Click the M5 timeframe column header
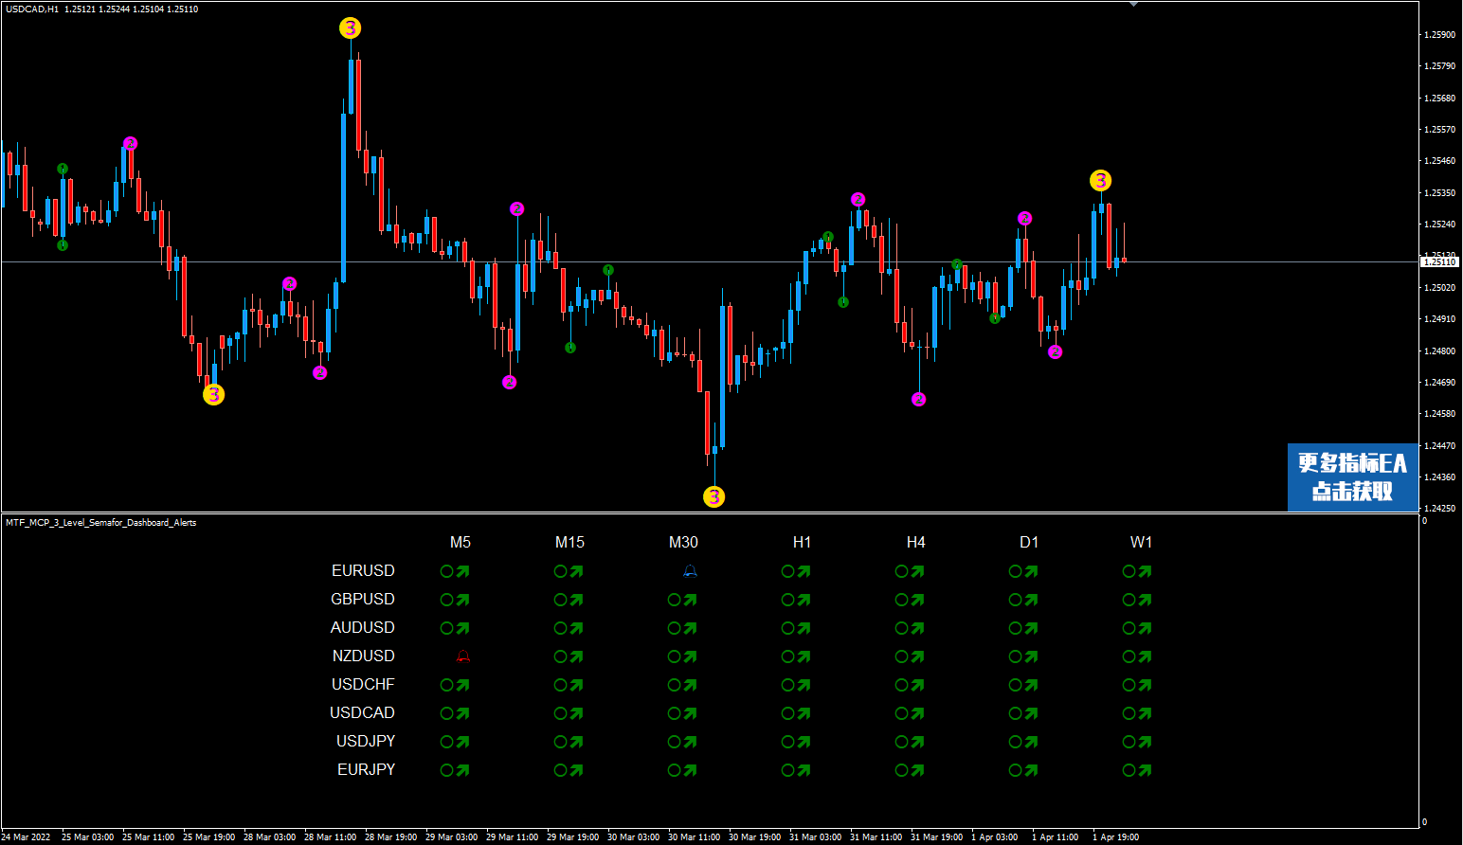Screen dimensions: 1463x845 (461, 543)
